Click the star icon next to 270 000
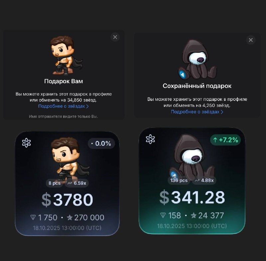Screen dimensions: 266x261 69,217
